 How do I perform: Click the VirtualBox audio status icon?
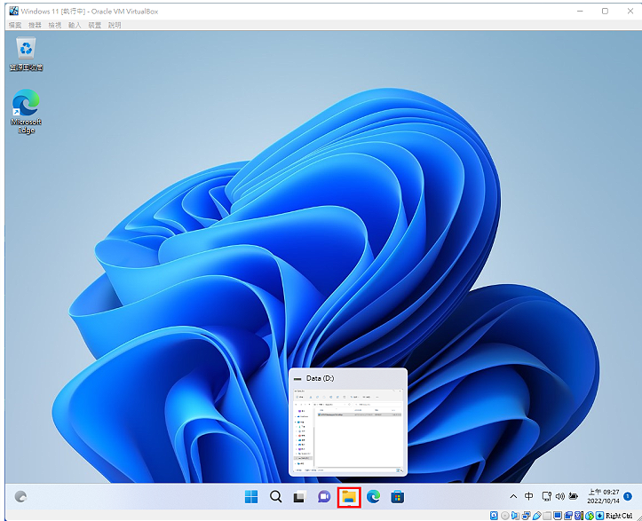(x=515, y=516)
